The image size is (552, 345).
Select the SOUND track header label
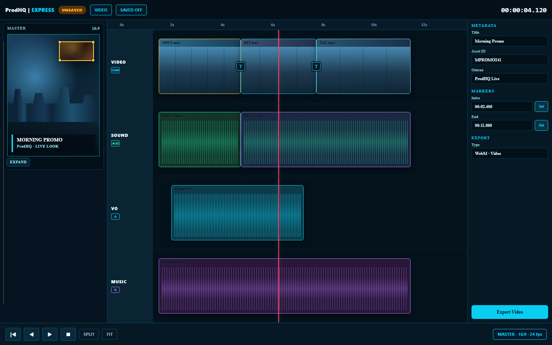click(120, 135)
